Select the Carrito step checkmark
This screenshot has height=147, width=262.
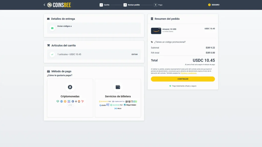pyautogui.click(x=101, y=5)
